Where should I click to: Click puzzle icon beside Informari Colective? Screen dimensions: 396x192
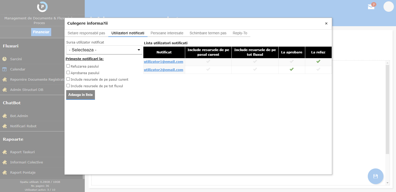[4, 162]
